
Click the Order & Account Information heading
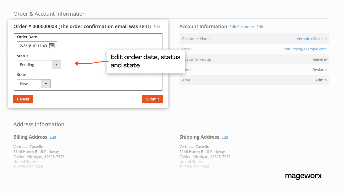pos(50,14)
